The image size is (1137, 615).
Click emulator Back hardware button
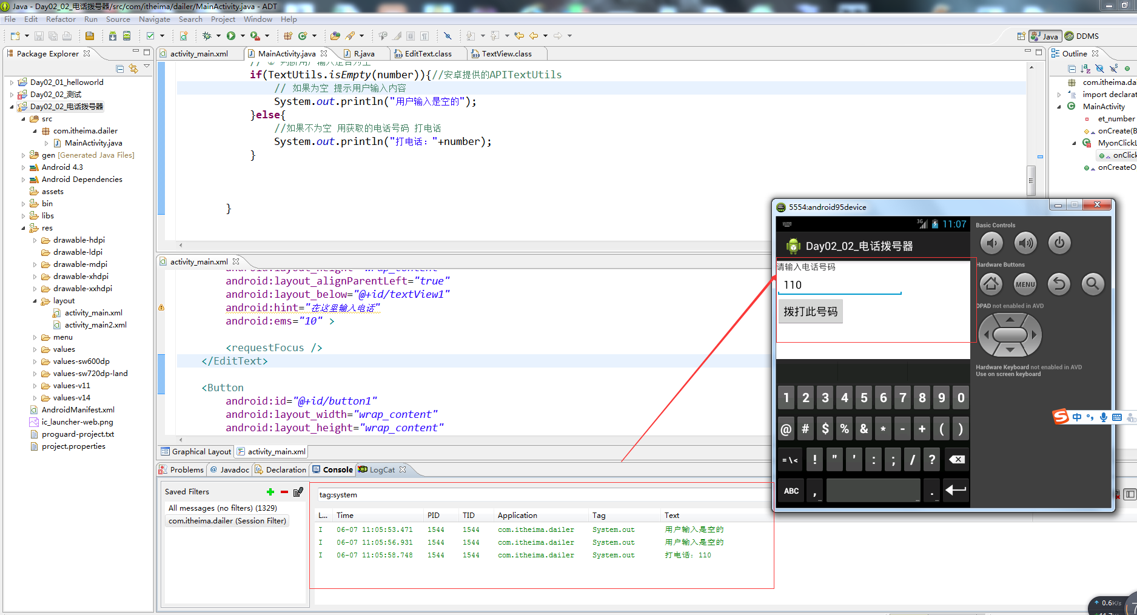pyautogui.click(x=1059, y=284)
